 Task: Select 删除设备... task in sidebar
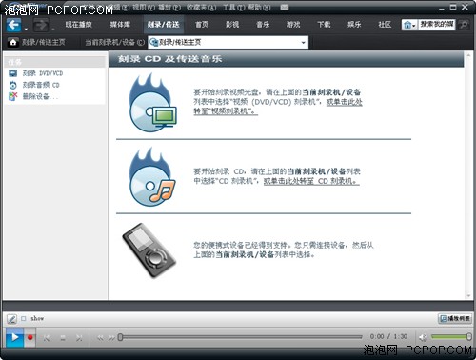tap(40, 96)
